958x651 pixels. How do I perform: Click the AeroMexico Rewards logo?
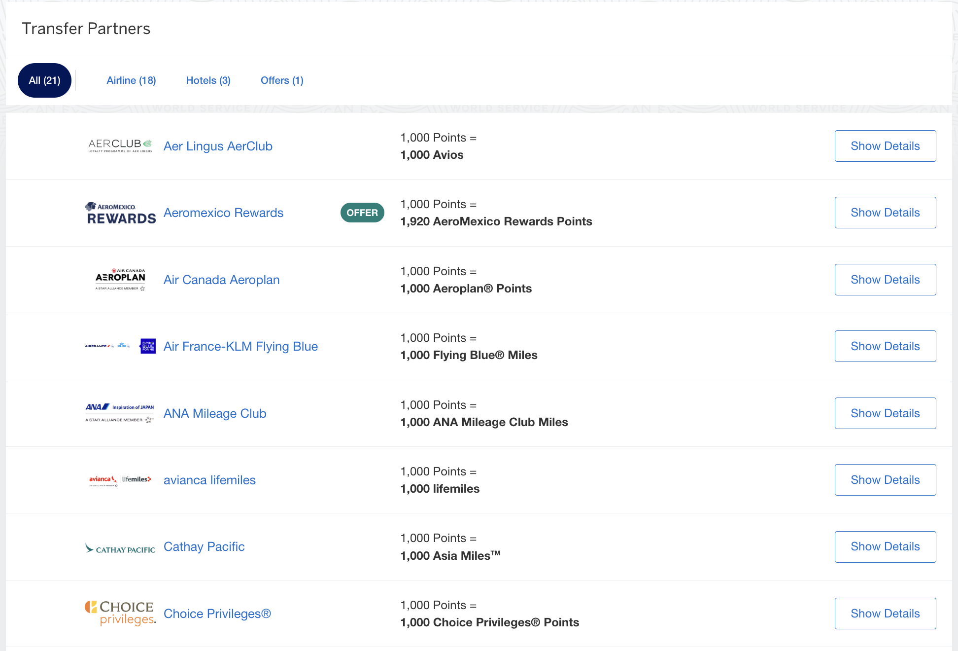120,213
